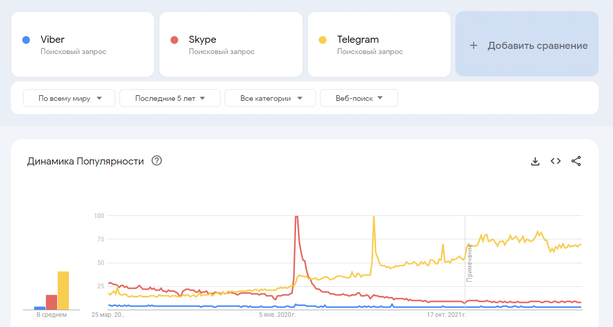The width and height of the screenshot is (613, 327).
Task: Download the popularity chart data
Action: click(535, 161)
